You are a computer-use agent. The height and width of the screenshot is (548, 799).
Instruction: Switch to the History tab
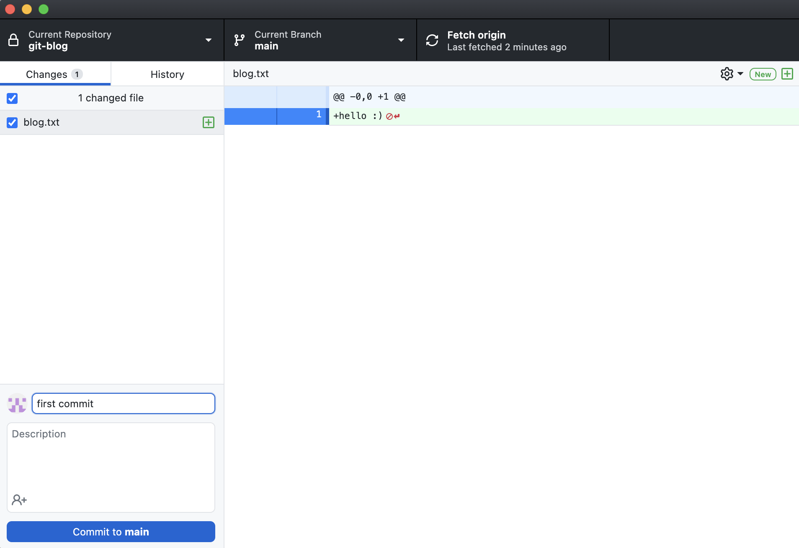(168, 74)
